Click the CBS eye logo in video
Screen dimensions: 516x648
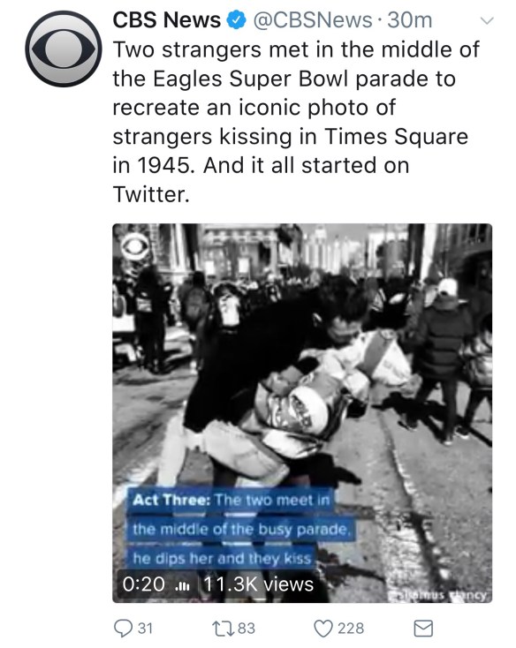135,246
